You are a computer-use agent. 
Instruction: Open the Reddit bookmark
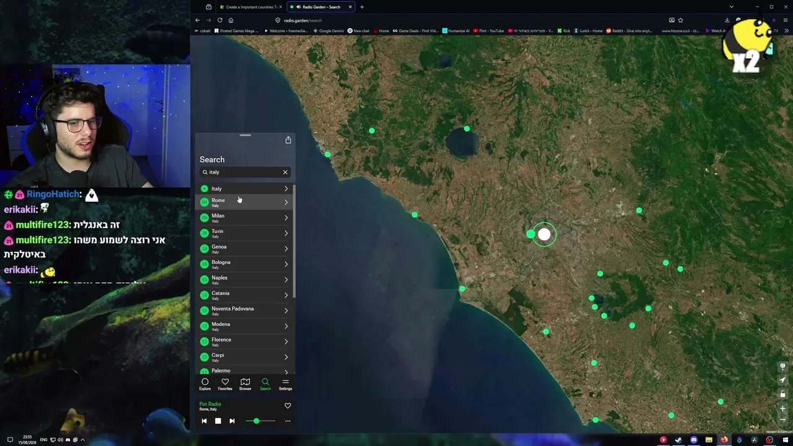[x=629, y=31]
